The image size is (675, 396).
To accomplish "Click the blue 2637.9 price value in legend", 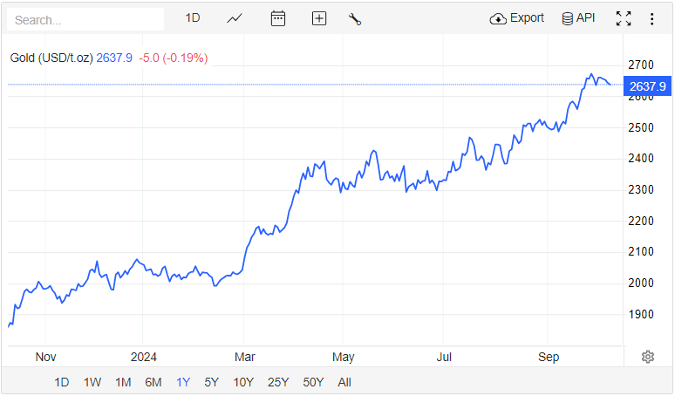I will (x=114, y=58).
